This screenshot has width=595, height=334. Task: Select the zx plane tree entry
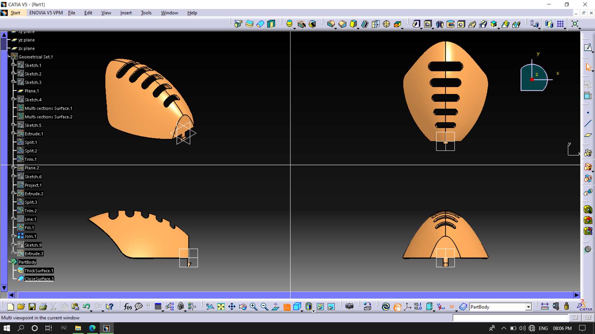[x=26, y=49]
